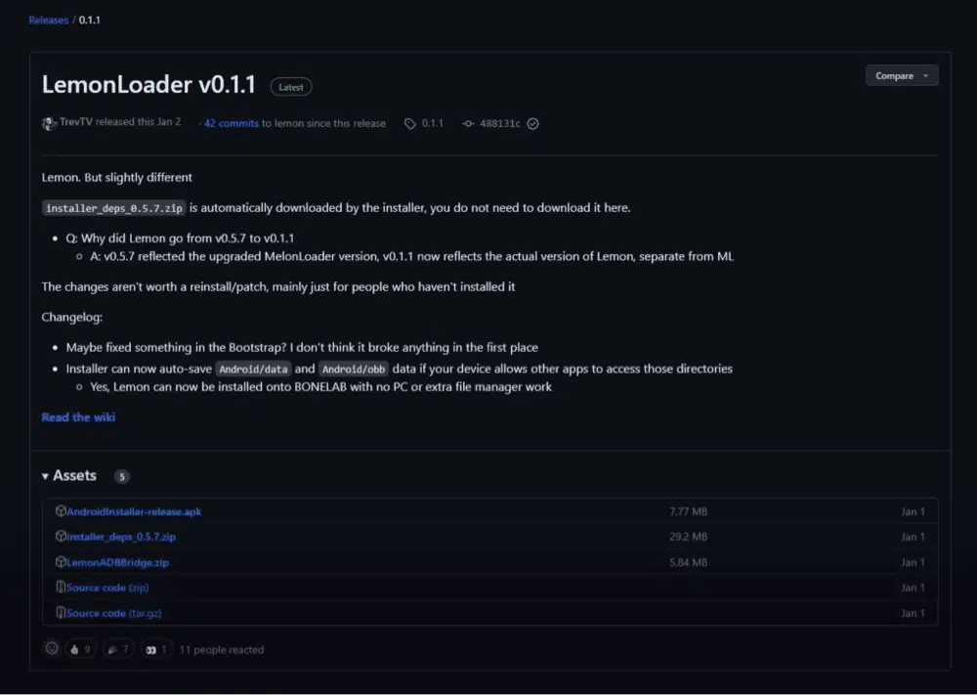Collapse the Assets section triangle

[45, 476]
